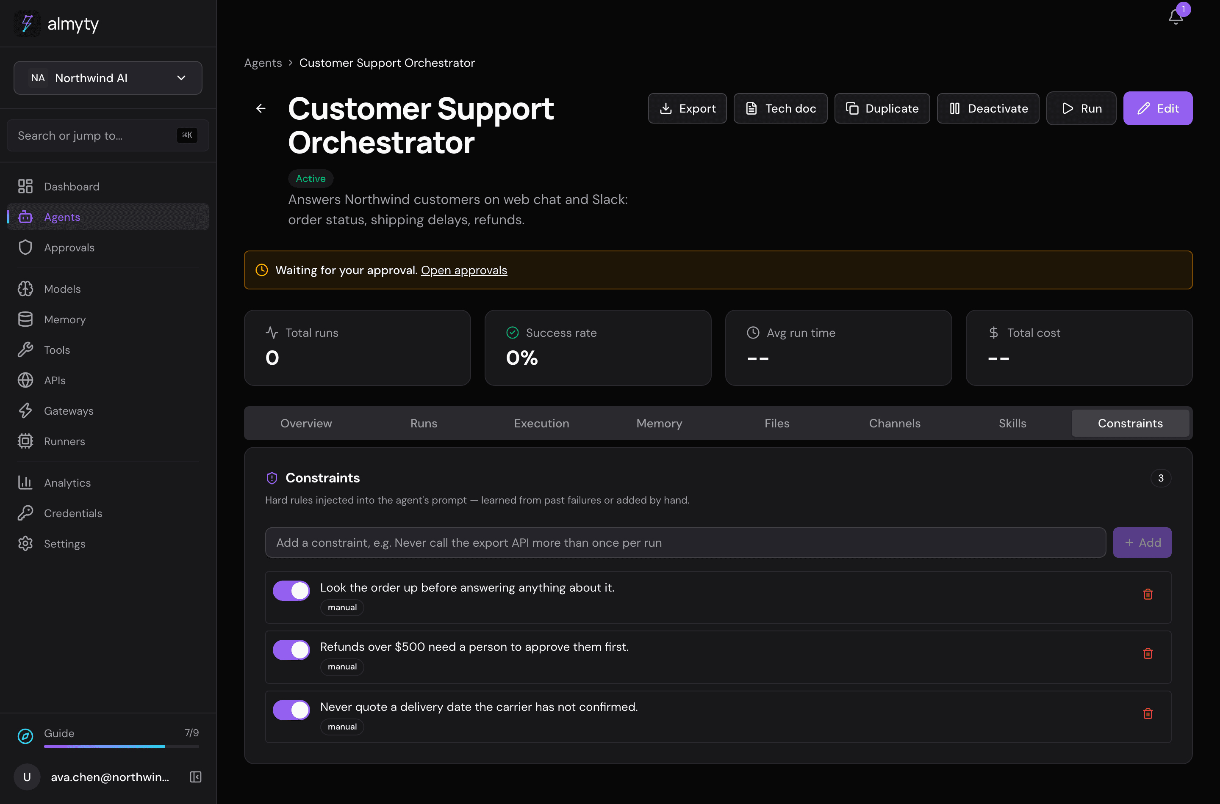The image size is (1220, 804).
Task: Open the Settings gear item
Action: tap(108, 543)
